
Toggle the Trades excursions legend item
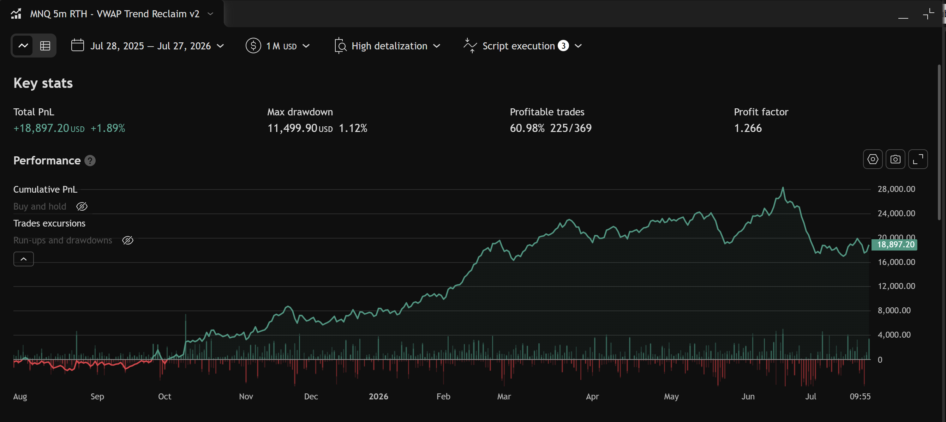click(x=49, y=223)
